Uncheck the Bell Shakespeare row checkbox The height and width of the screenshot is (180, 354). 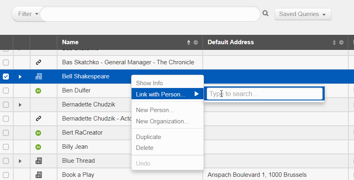click(6, 76)
